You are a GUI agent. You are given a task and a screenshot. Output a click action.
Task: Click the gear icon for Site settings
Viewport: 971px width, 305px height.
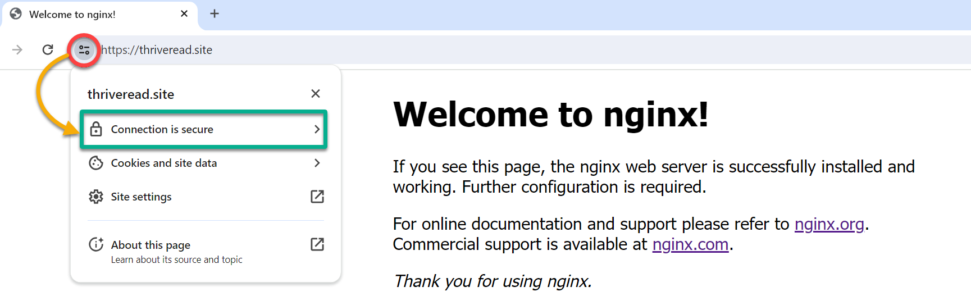click(x=96, y=197)
